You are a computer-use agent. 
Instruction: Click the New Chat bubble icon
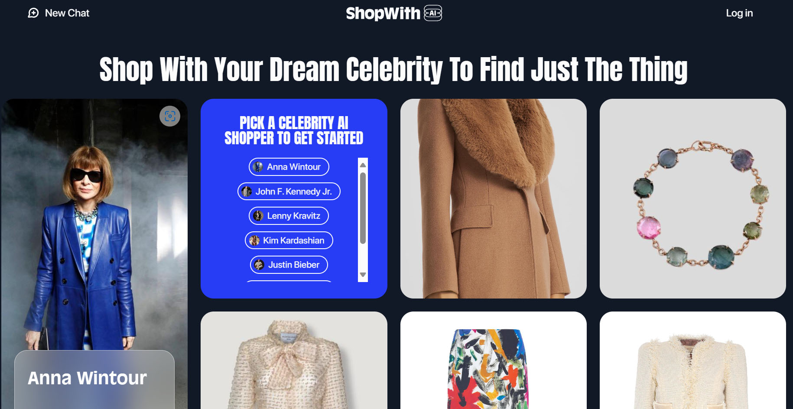pos(33,13)
